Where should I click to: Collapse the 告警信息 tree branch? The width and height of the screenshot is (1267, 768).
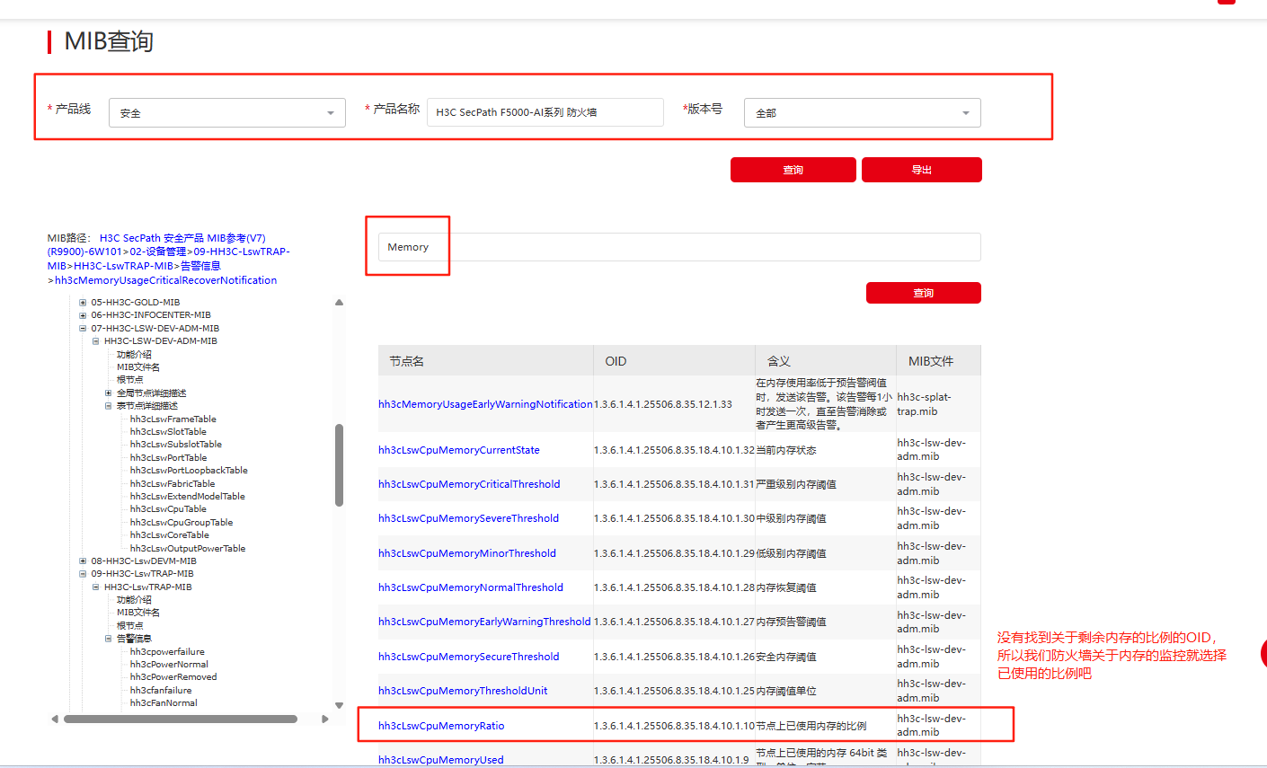109,639
